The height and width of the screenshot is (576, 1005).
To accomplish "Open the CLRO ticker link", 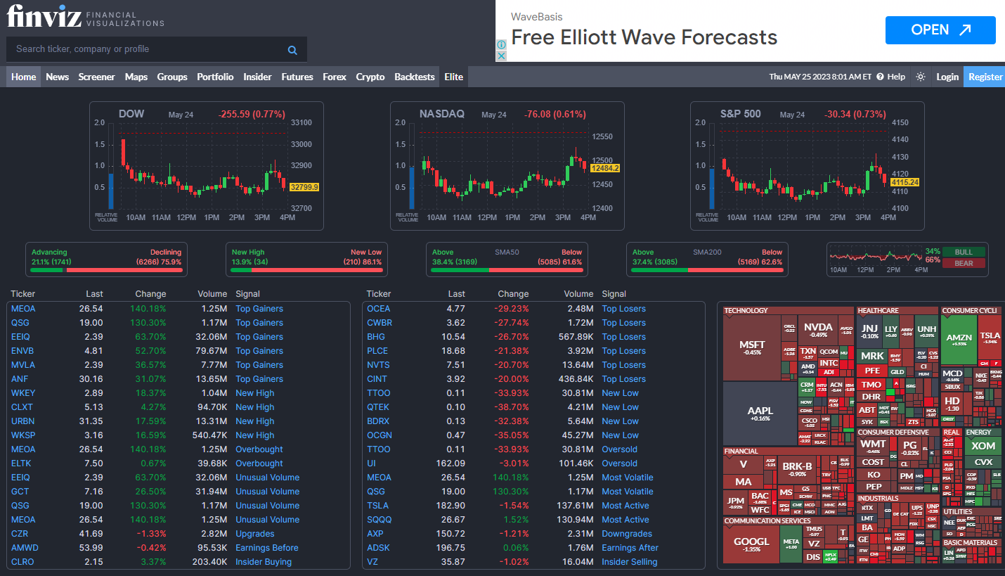I will (22, 562).
